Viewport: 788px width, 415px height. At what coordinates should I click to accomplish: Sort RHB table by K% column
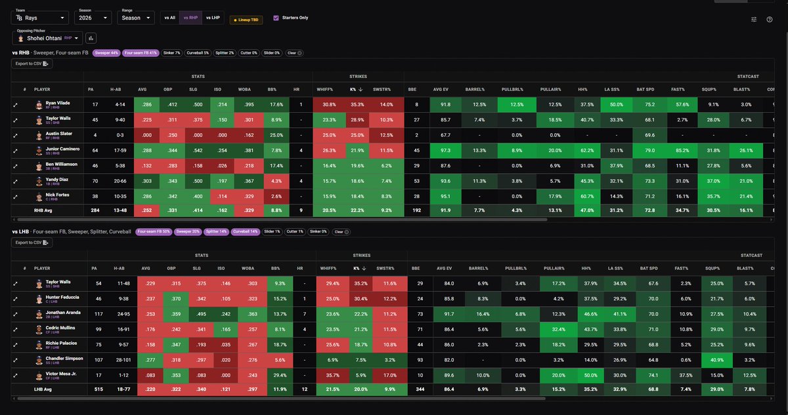pyautogui.click(x=355, y=89)
